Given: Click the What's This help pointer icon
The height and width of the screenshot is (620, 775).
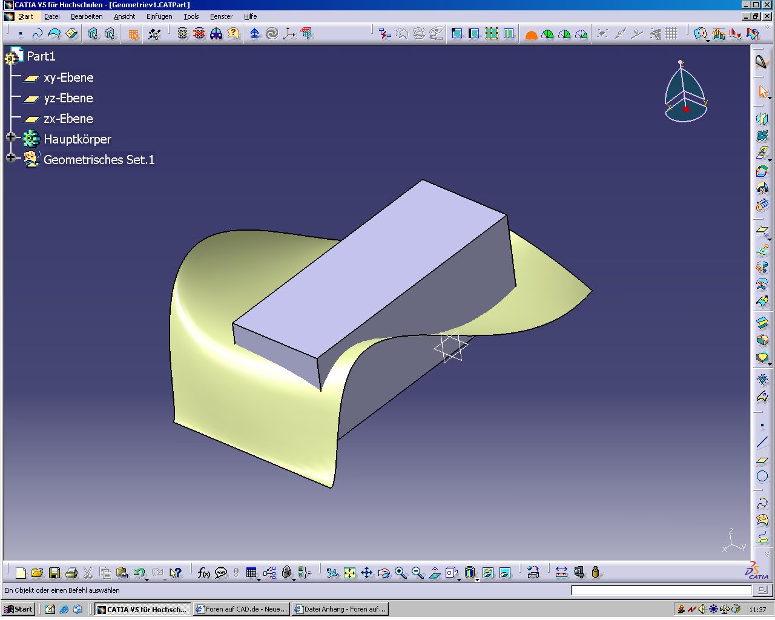Looking at the screenshot, I should click(176, 573).
